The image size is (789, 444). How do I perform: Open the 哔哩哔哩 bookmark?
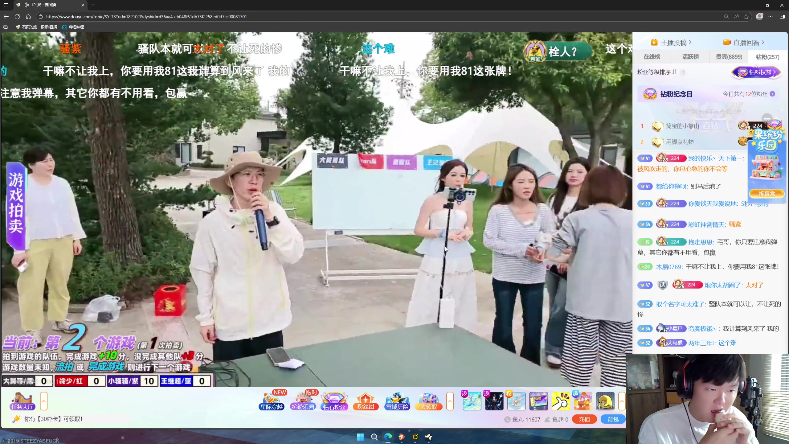[73, 27]
